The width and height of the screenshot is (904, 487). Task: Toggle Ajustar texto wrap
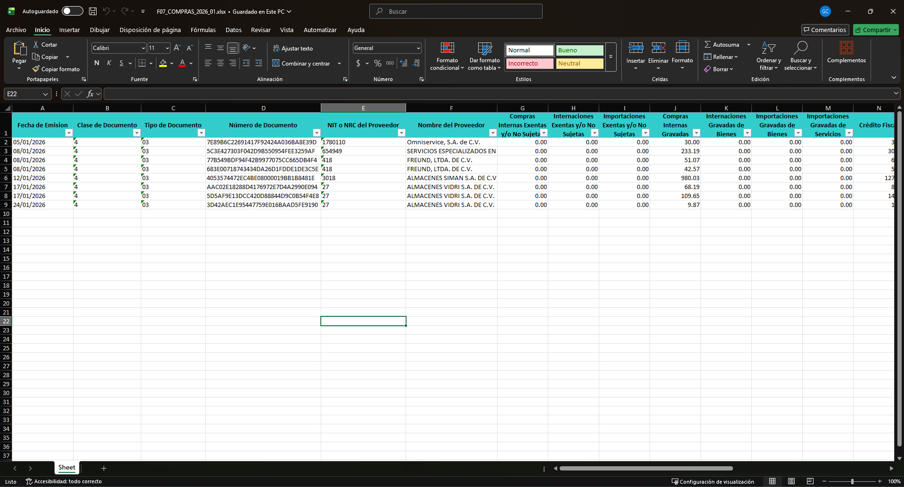coord(293,48)
